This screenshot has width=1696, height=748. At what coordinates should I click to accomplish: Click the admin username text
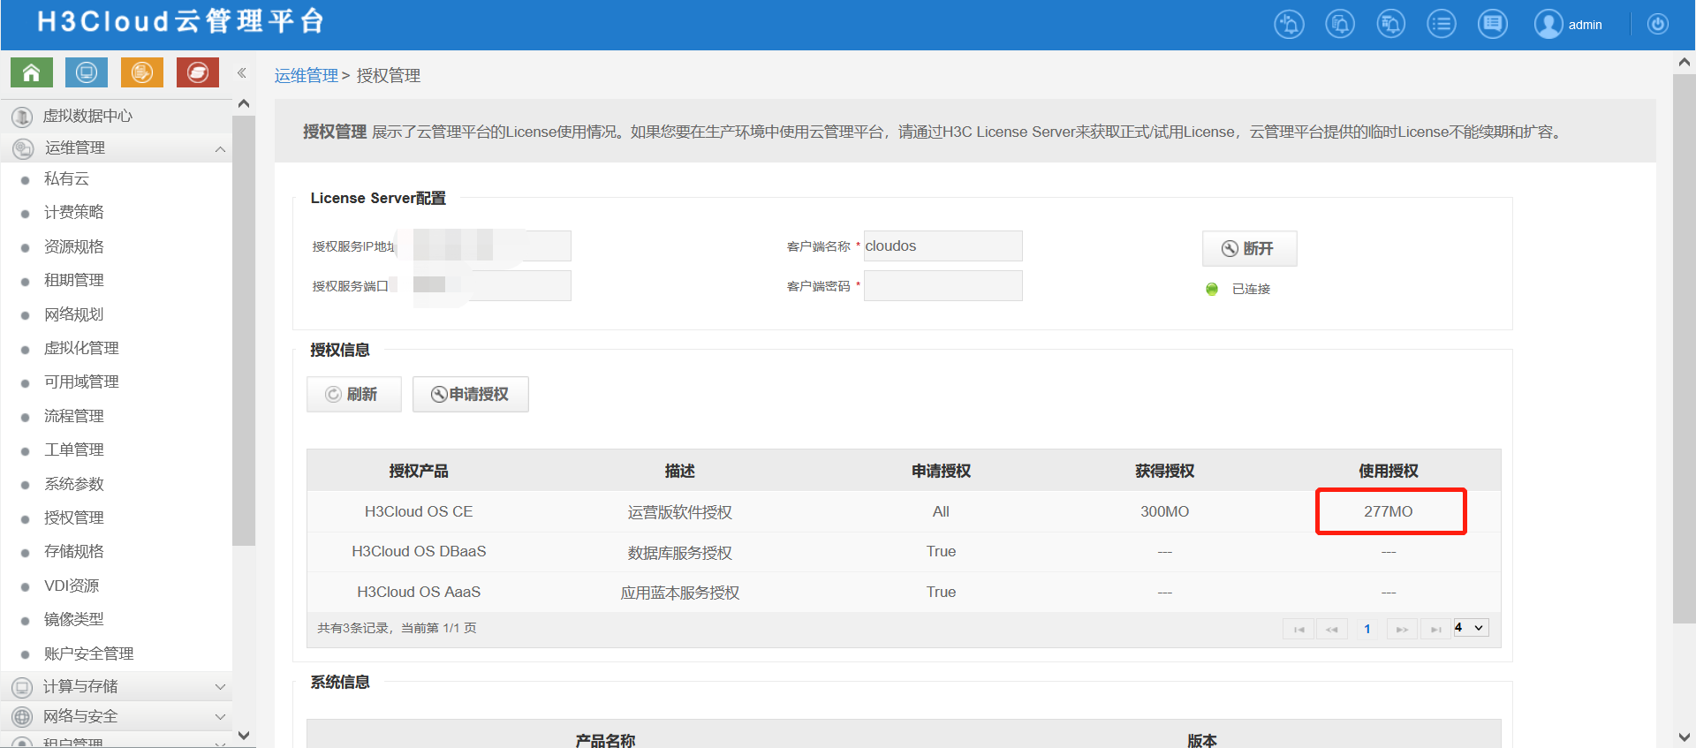coord(1585,25)
